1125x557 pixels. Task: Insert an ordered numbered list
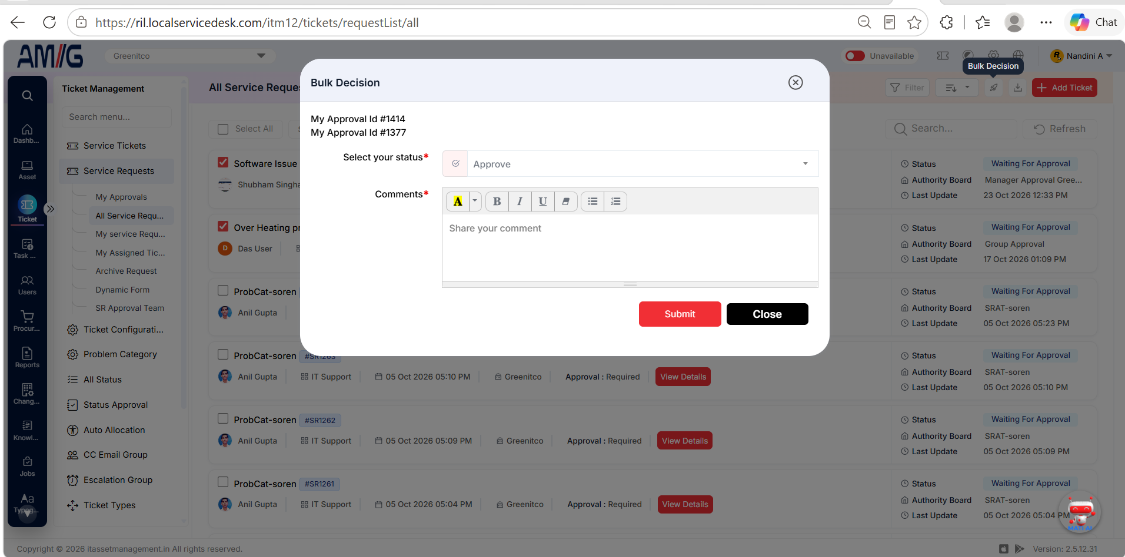tap(615, 202)
